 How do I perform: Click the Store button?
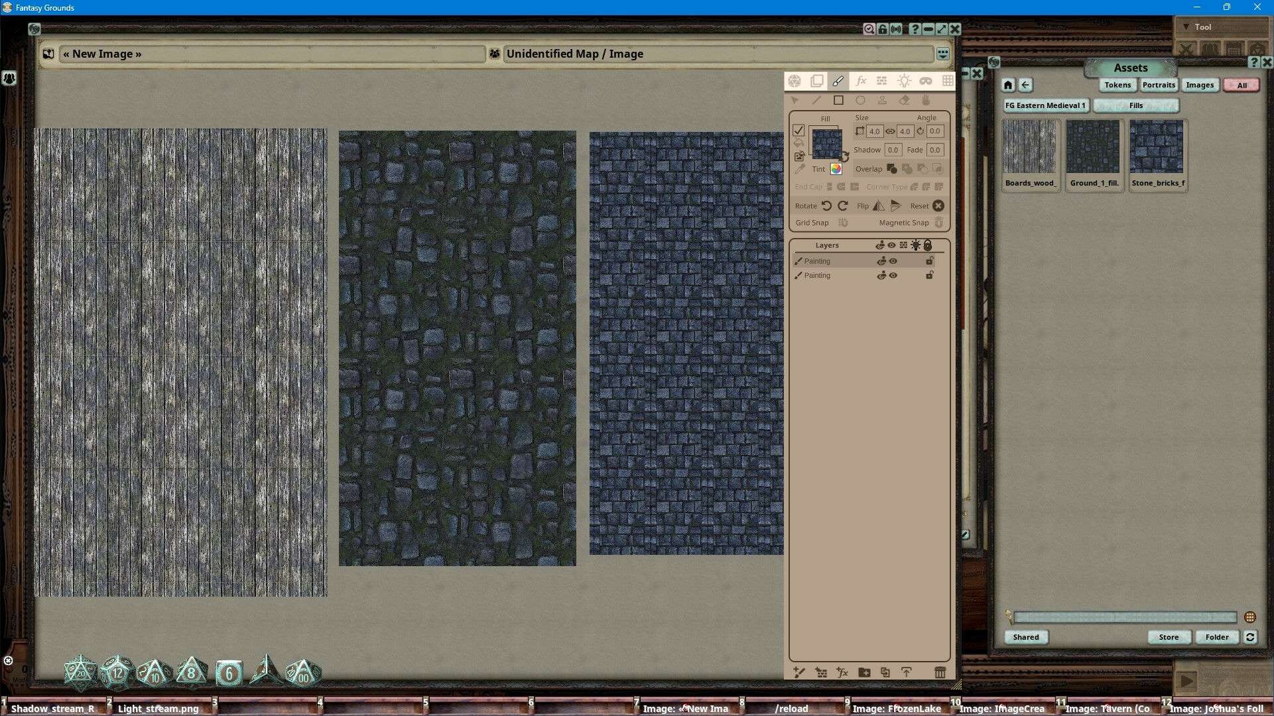1168,637
